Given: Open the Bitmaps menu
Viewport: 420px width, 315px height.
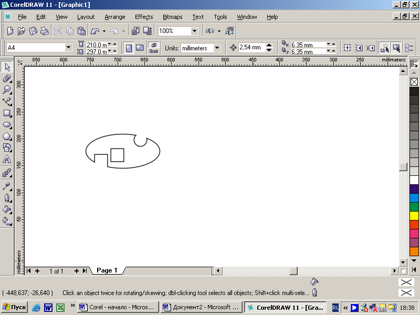Looking at the screenshot, I should [x=173, y=17].
